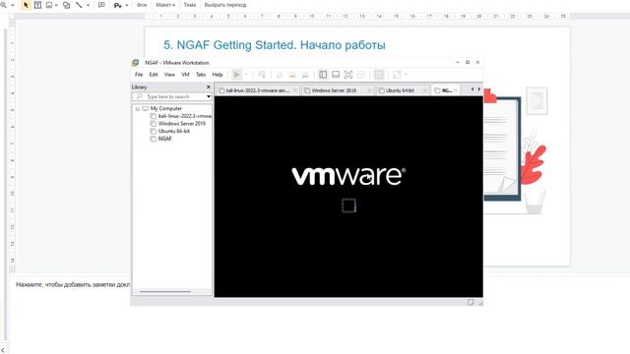Open VMware File menu
630x354 pixels.
click(139, 75)
